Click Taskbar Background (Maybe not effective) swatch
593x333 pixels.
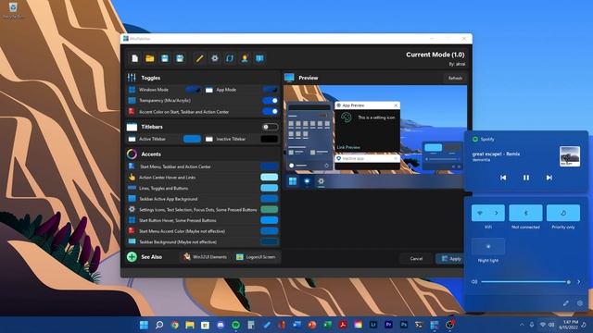[x=270, y=241]
